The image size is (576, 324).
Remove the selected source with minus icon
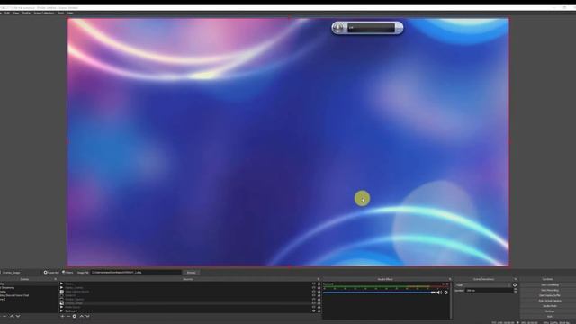click(x=68, y=316)
